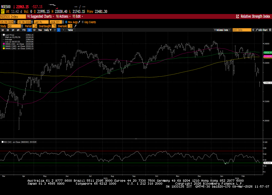Click the start date 03/09/2025 field
Image resolution: width=272 pixels, height=195 pixels.
tap(7, 22)
